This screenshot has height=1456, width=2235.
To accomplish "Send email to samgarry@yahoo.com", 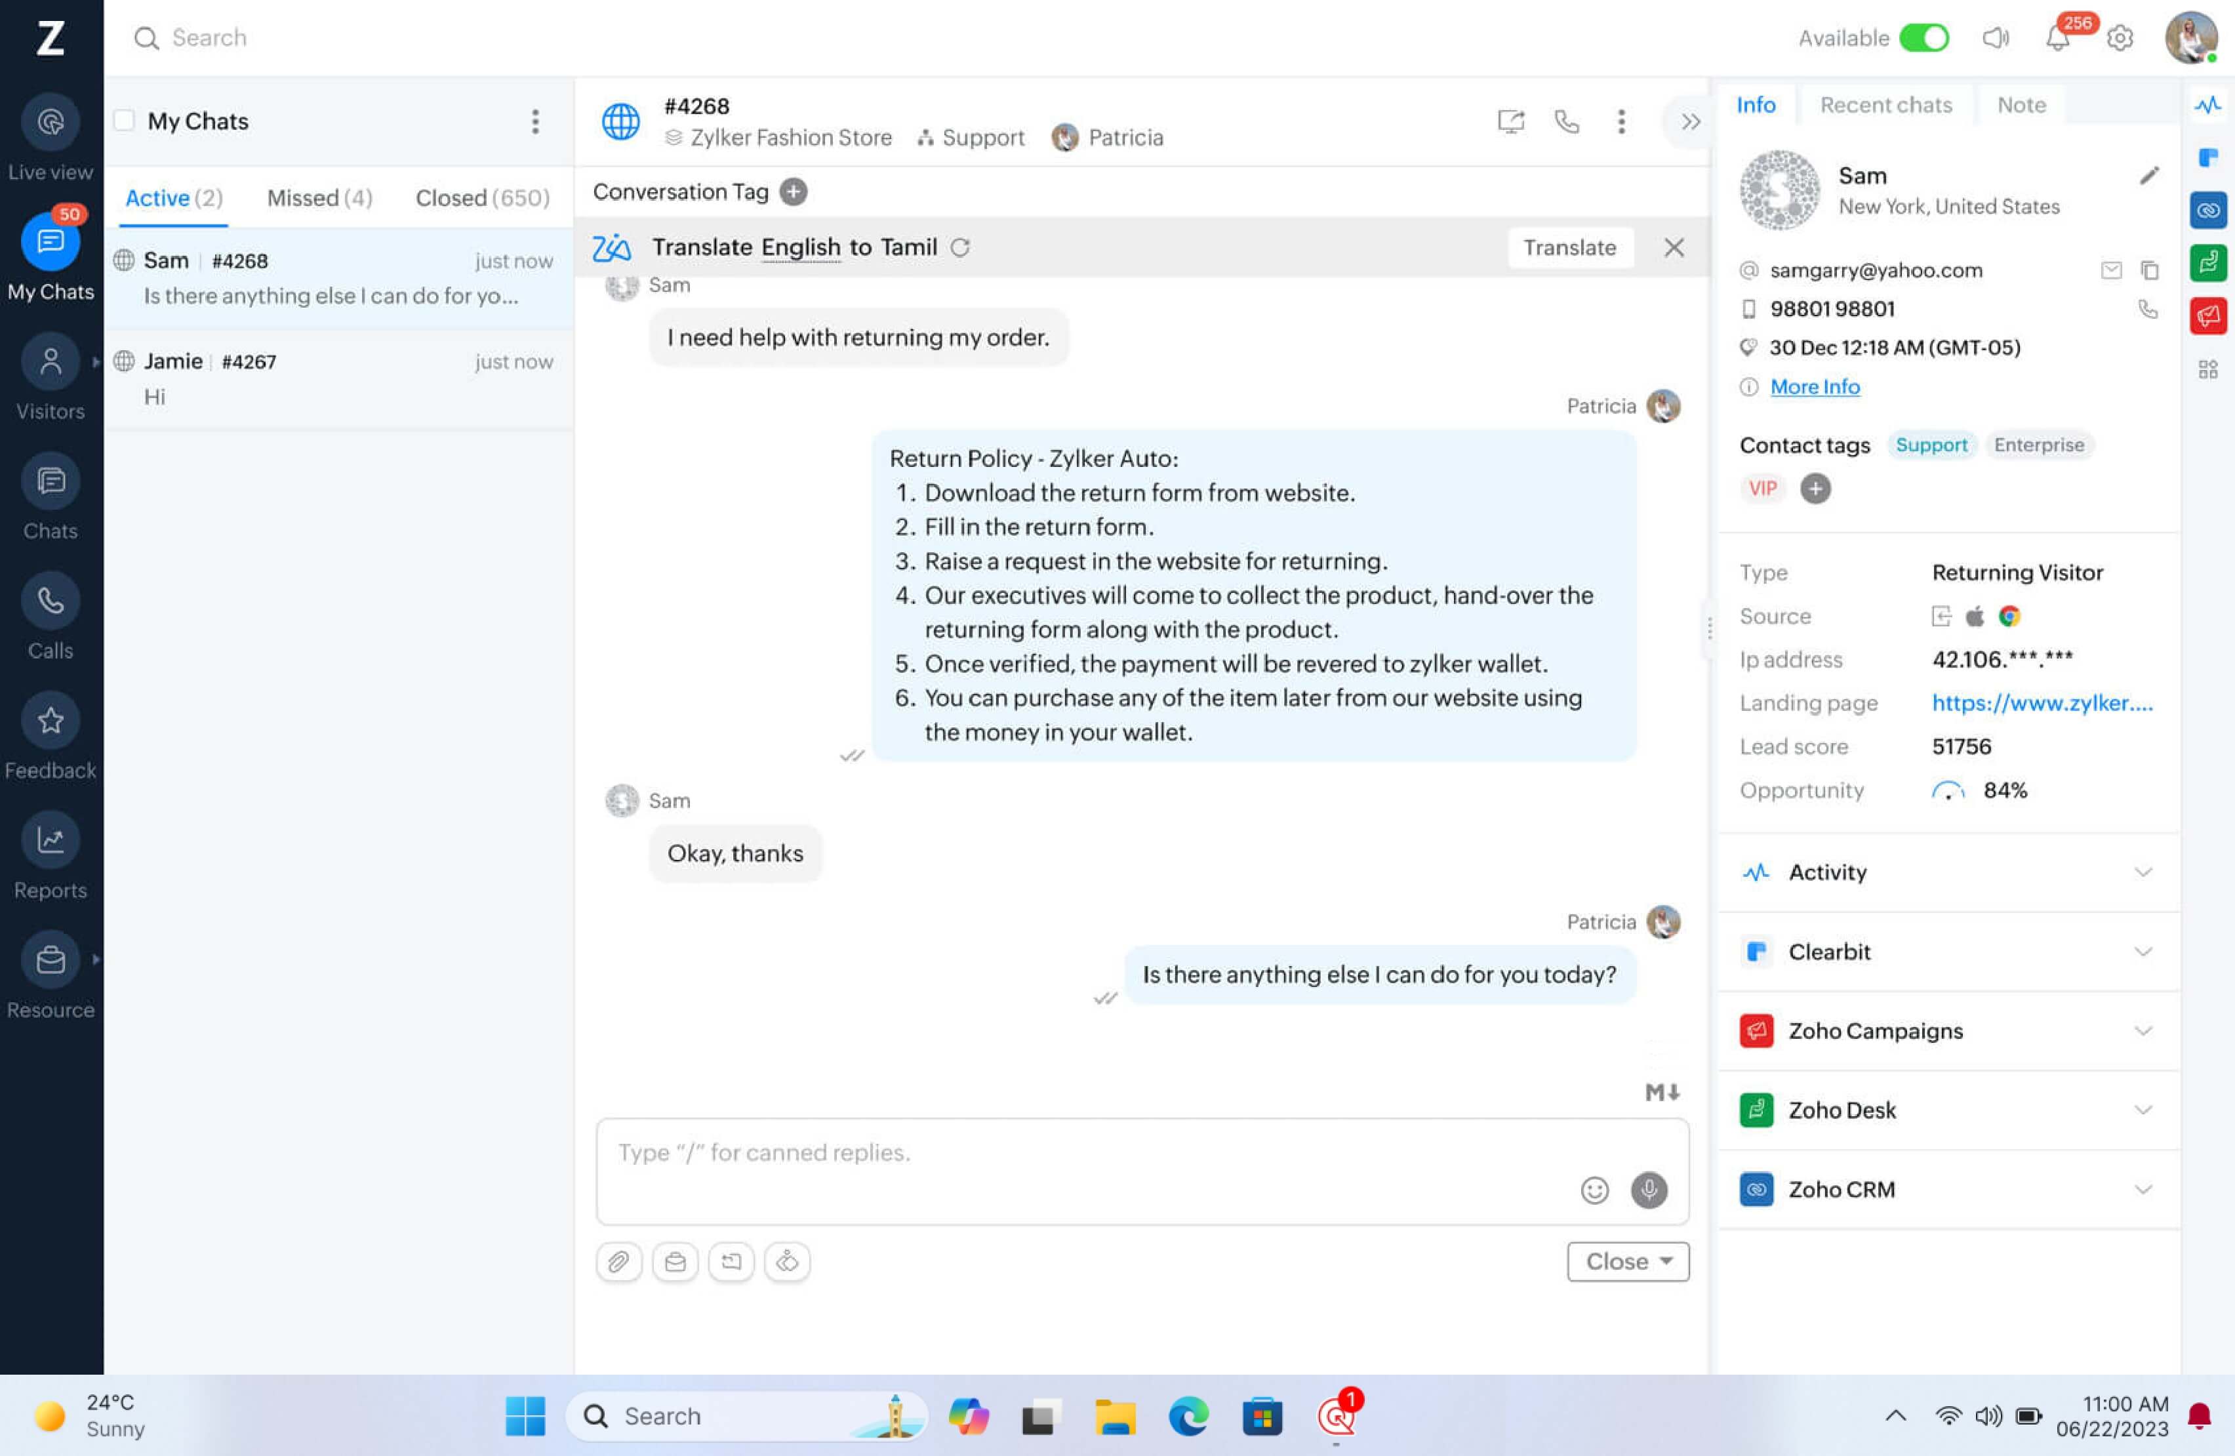I will click(2111, 270).
